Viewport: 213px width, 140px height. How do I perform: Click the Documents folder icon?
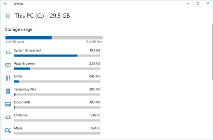point(8,104)
